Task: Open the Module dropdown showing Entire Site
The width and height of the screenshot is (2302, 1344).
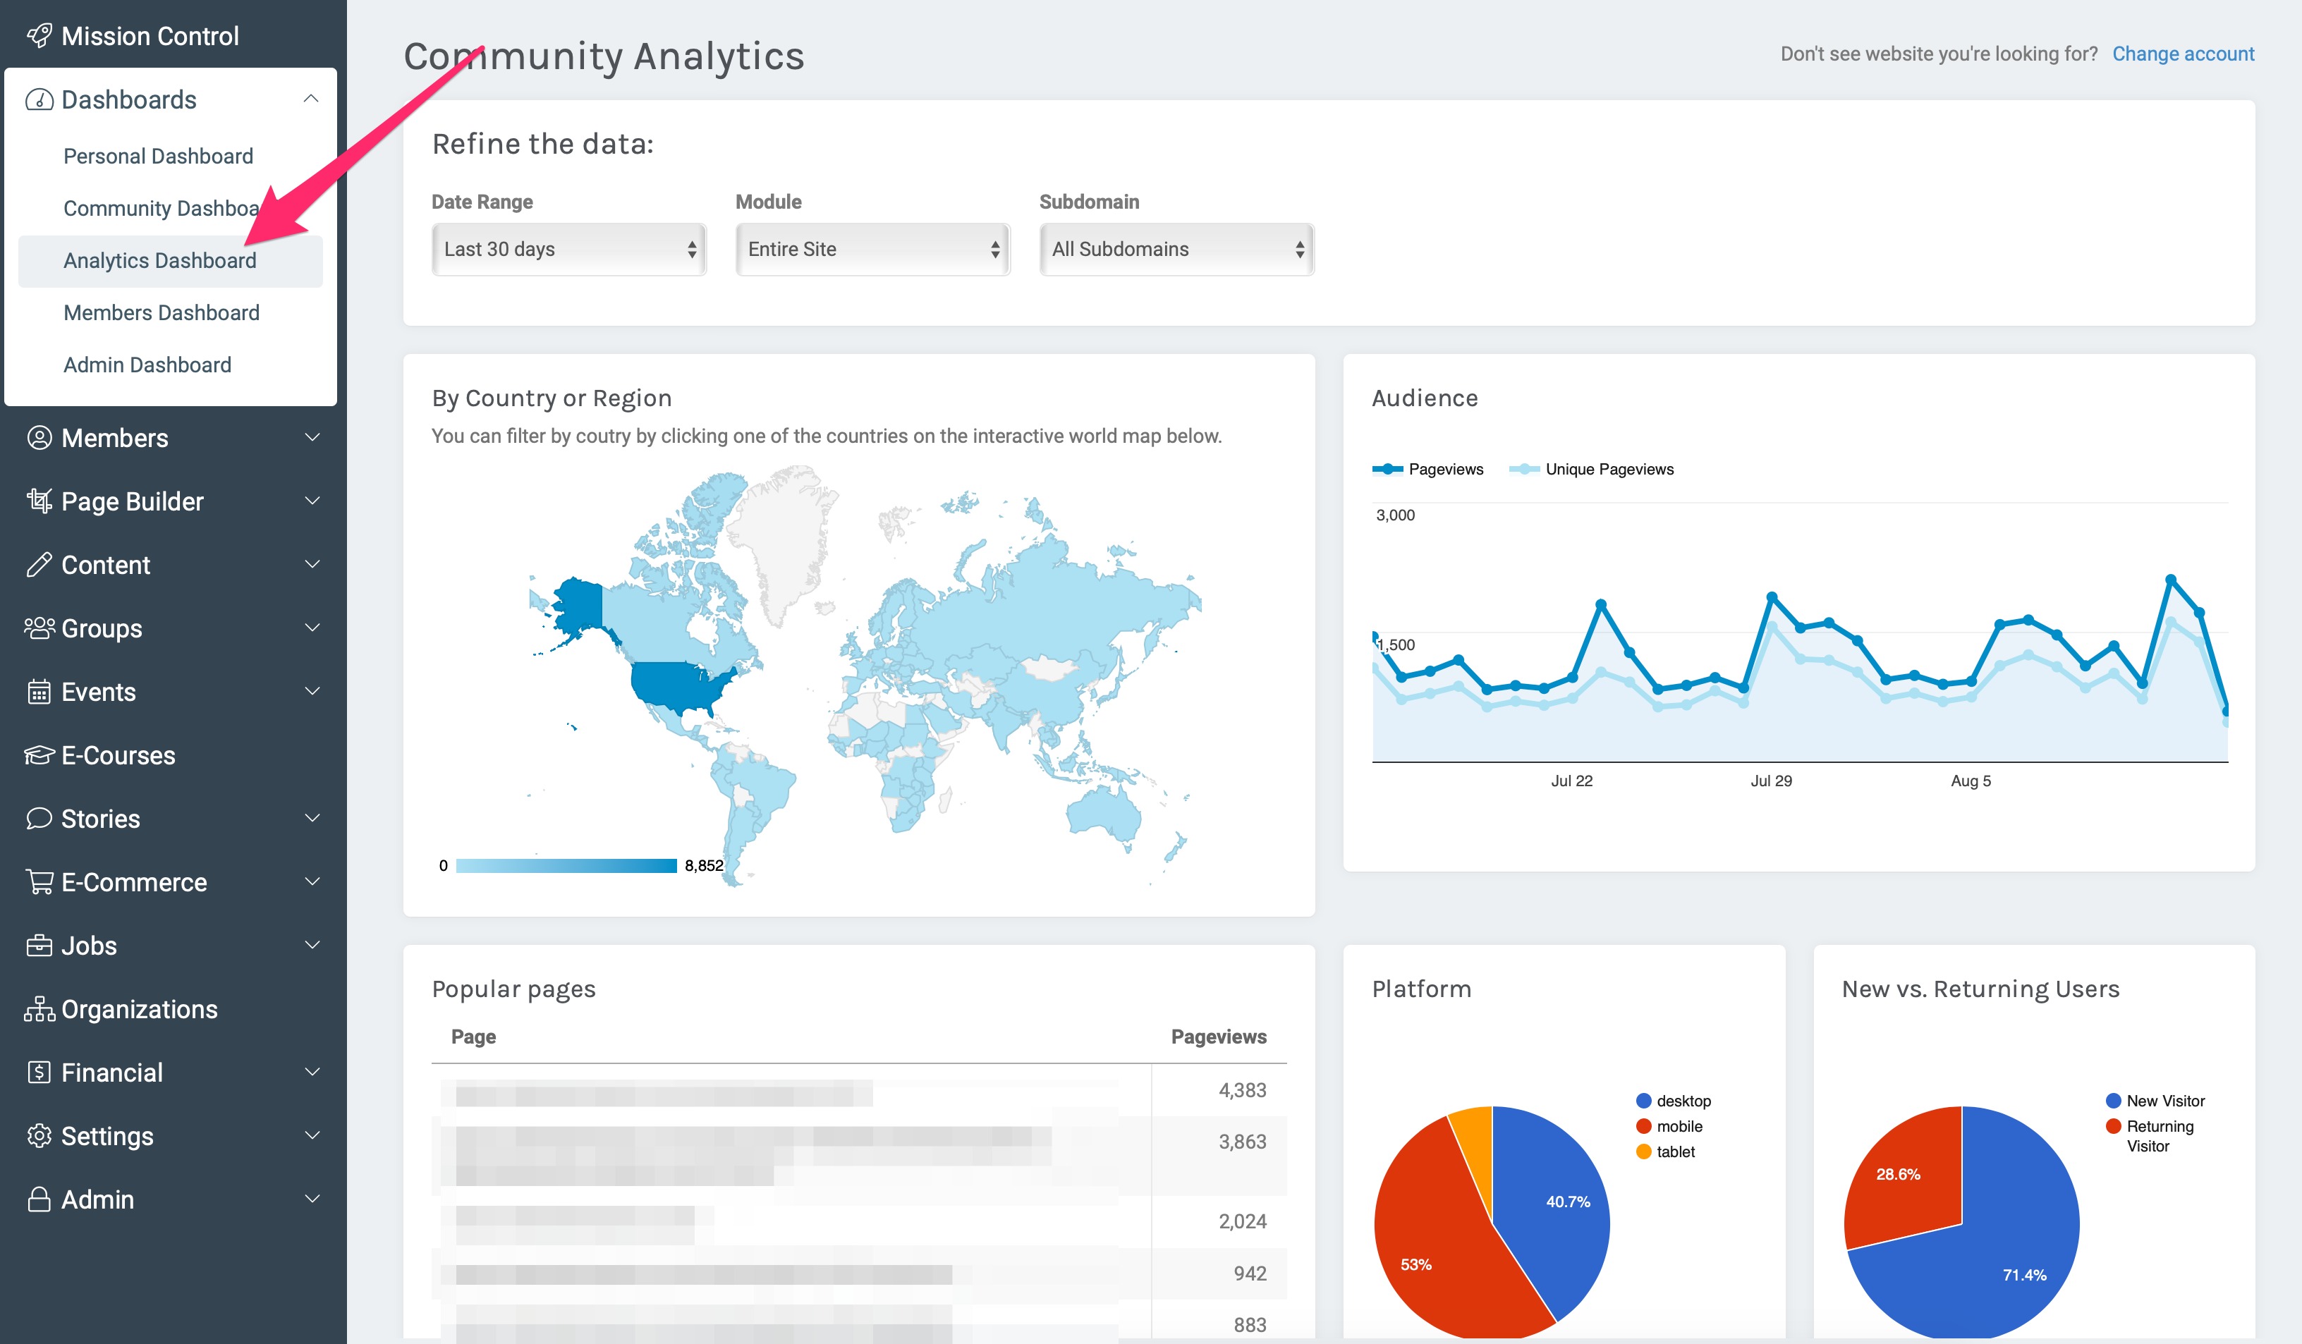Action: (x=872, y=249)
